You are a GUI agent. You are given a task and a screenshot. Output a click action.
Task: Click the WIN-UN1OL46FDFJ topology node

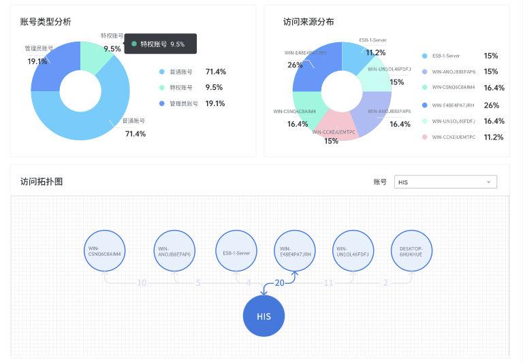point(353,250)
